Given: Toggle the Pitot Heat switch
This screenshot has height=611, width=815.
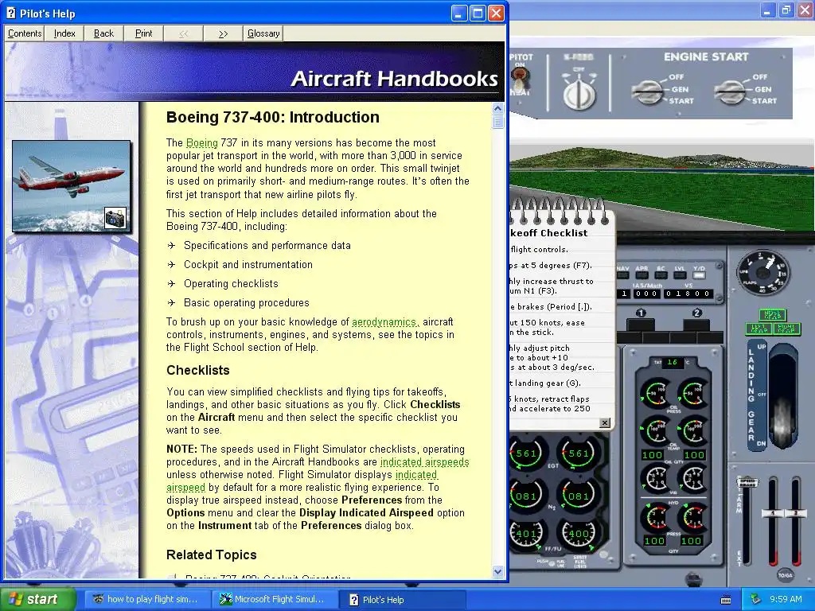Looking at the screenshot, I should coord(519,79).
